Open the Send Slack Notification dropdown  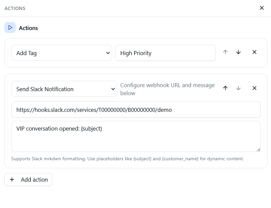point(64,89)
